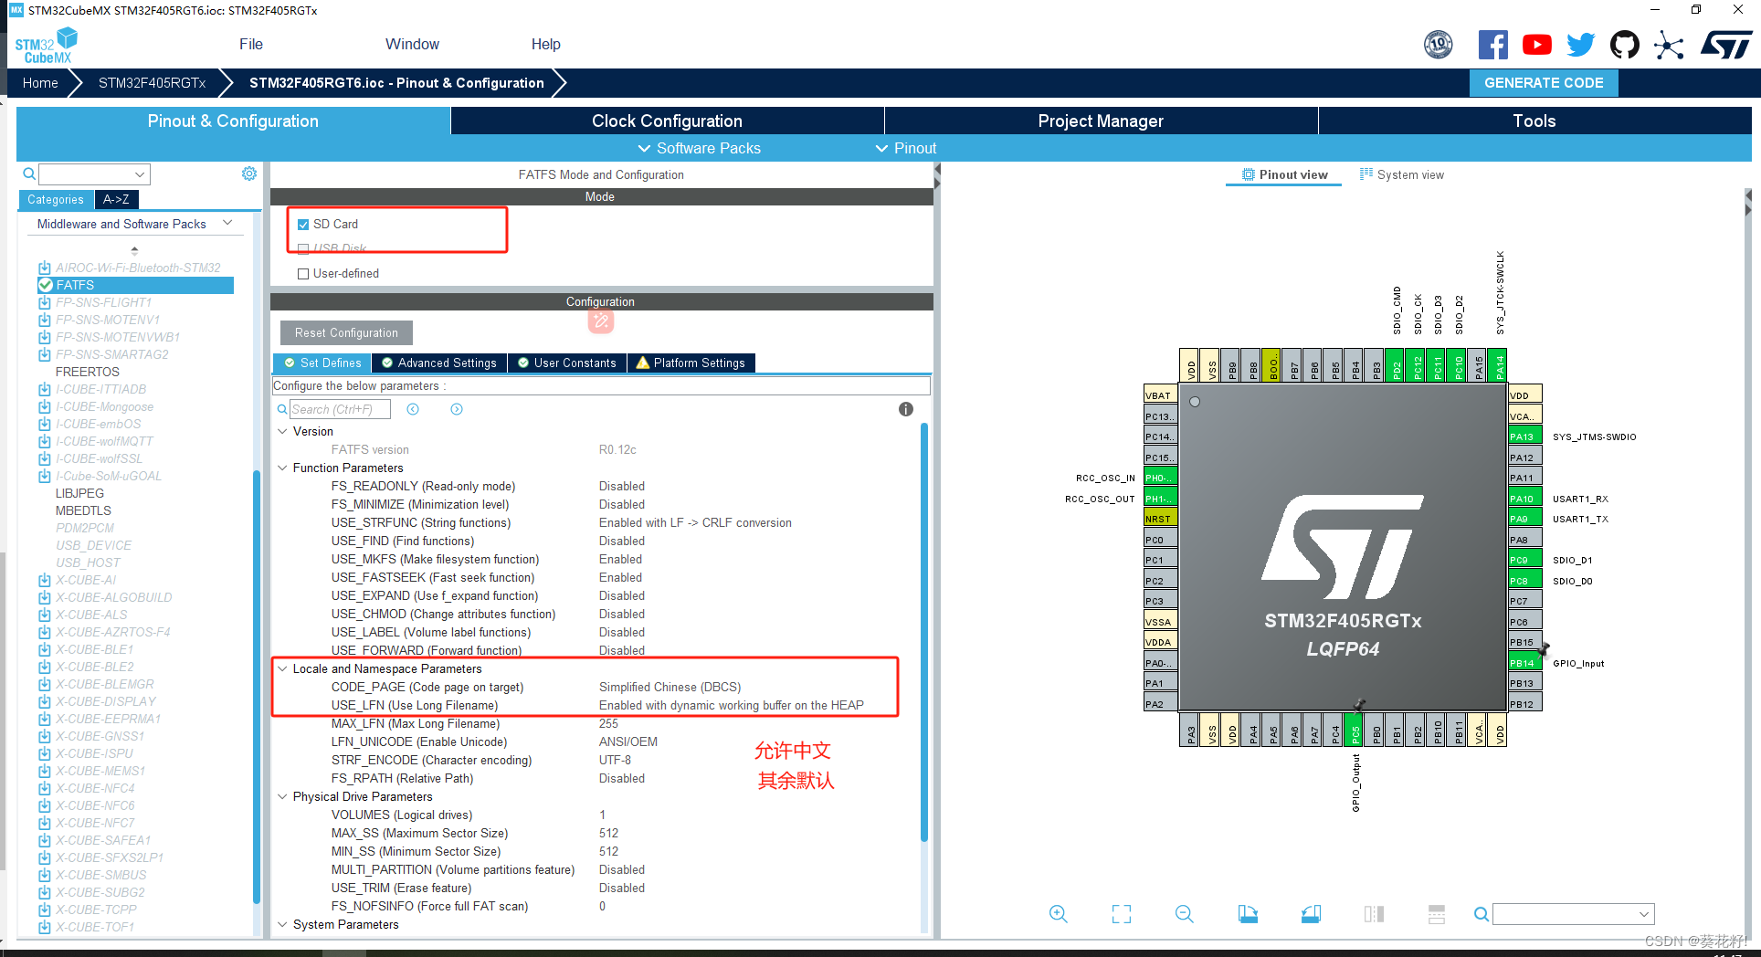Enable the USB Disk checkbox
This screenshot has width=1761, height=957.
(304, 248)
